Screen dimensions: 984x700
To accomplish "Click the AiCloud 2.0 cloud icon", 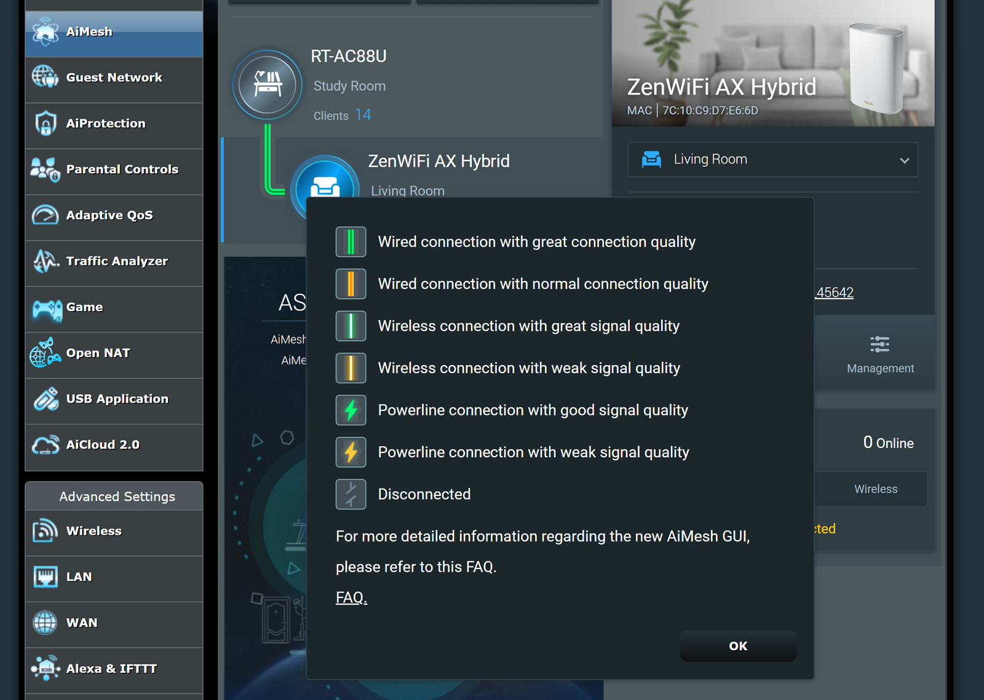I will pos(46,445).
